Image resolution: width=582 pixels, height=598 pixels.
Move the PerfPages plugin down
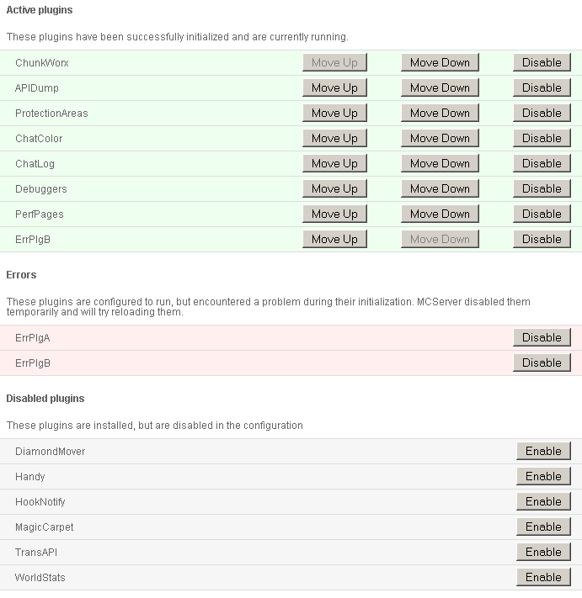pyautogui.click(x=440, y=214)
